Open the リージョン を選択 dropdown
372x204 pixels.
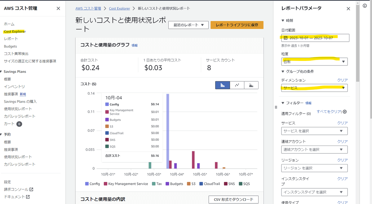click(x=314, y=168)
